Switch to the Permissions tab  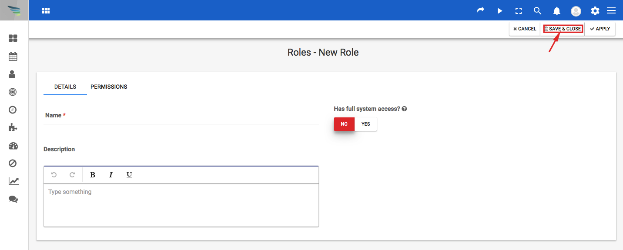coord(109,87)
